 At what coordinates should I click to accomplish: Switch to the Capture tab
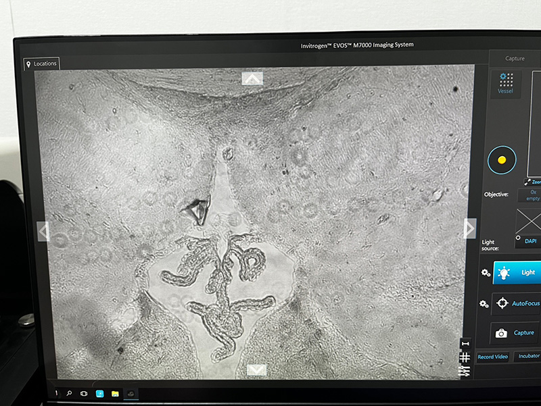(515, 58)
